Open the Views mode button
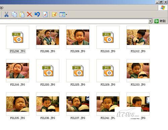The image size is (168, 130). 62,14
